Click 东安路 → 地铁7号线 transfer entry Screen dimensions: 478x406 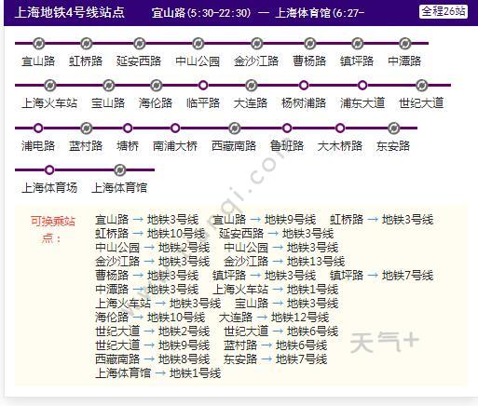point(275,359)
